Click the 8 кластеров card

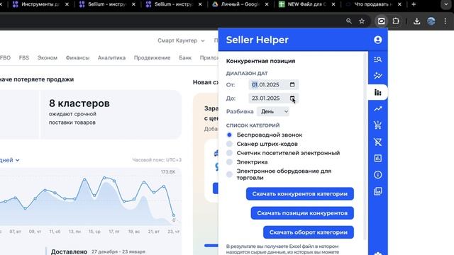[x=111, y=115]
